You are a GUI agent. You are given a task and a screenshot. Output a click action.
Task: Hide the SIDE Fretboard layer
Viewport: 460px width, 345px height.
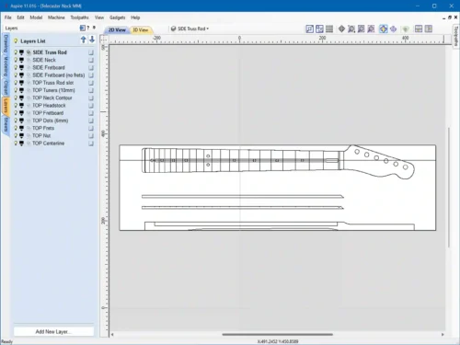[x=16, y=67]
